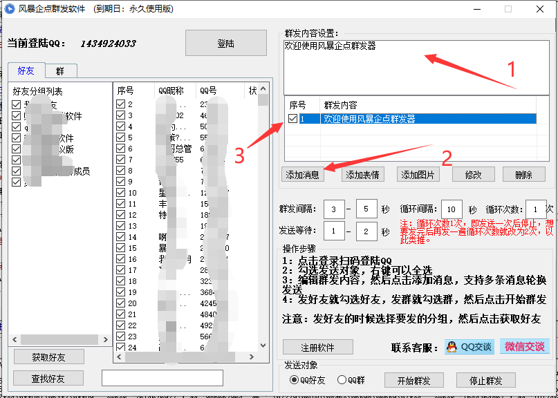Toggle the last checkbox in 好友分组列表
The width and height of the screenshot is (558, 398).
click(16, 182)
